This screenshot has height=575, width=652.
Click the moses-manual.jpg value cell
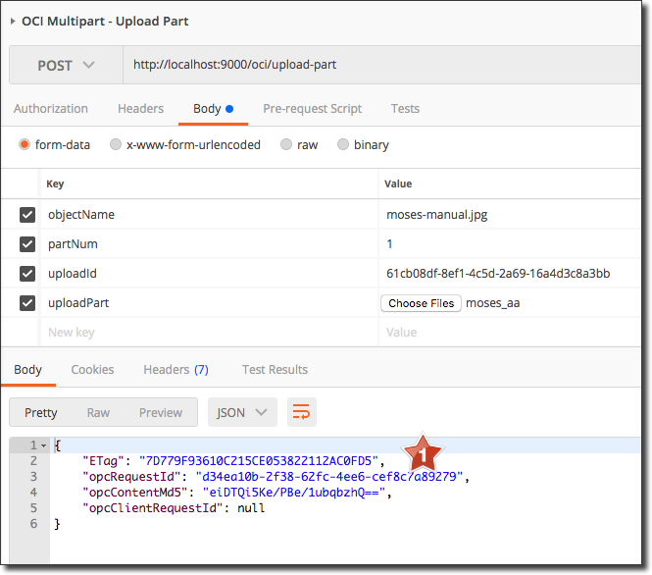pyautogui.click(x=510, y=215)
